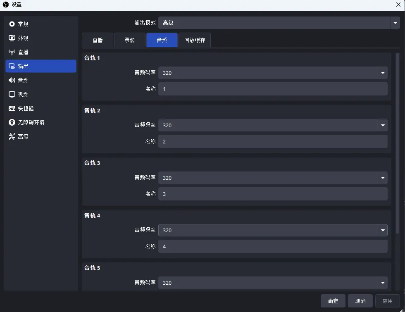Click the 音轨 2 名称 input field
The image size is (405, 312).
pos(272,141)
